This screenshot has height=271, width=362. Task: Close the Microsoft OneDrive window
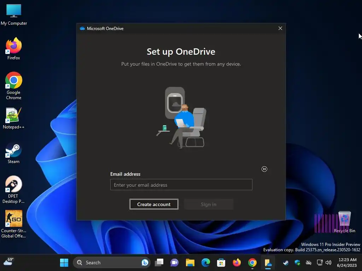click(x=280, y=28)
